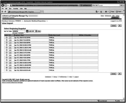The width and height of the screenshot is (126, 103).
Task: Select radio button for snapshot 183
Action: click(x=7, y=53)
